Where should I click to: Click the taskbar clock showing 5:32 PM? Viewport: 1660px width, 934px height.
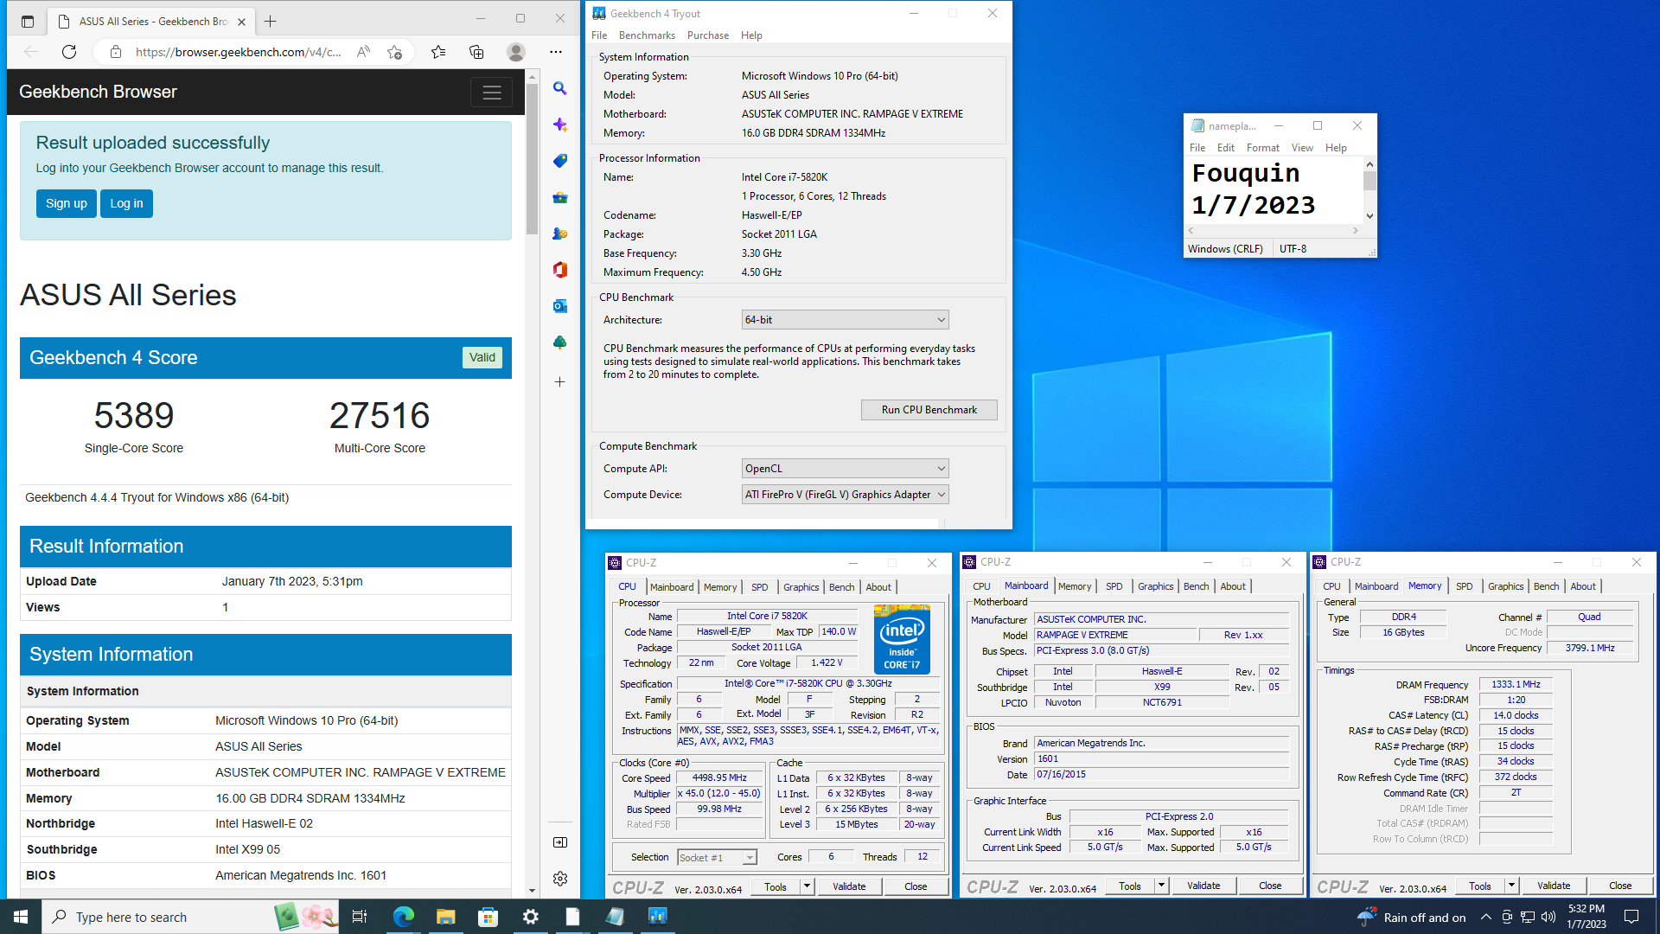coord(1586,917)
